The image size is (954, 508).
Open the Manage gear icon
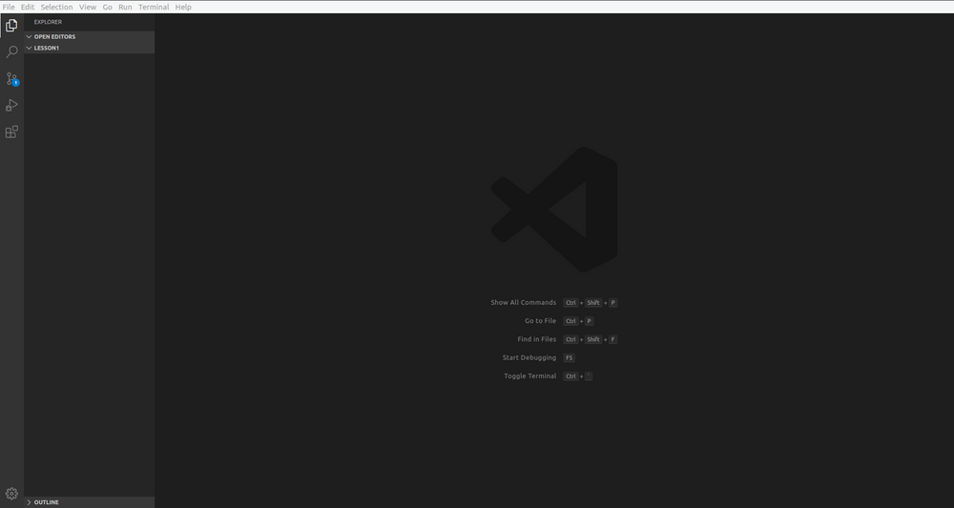pos(11,494)
